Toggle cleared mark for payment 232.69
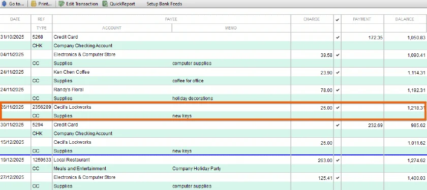This screenshot has height=190, width=427. tap(338, 125)
